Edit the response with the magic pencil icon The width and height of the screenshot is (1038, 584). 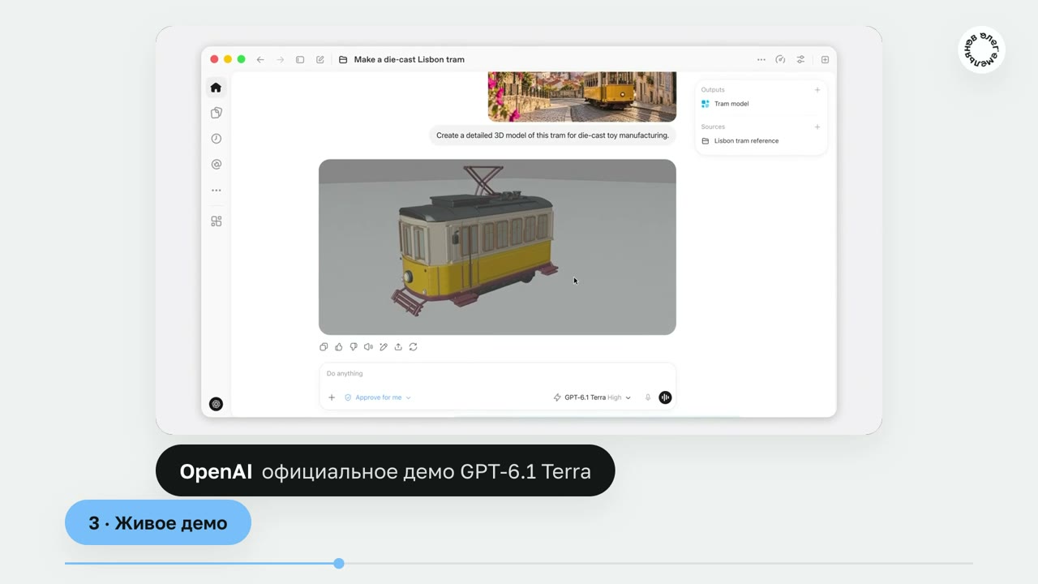384,346
